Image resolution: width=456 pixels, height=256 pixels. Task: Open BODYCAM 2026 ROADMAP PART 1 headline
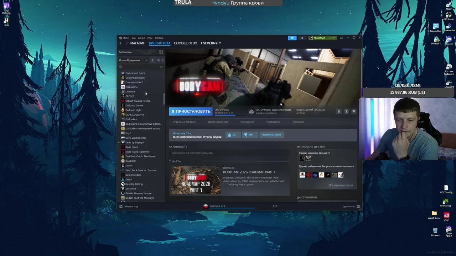click(x=249, y=172)
